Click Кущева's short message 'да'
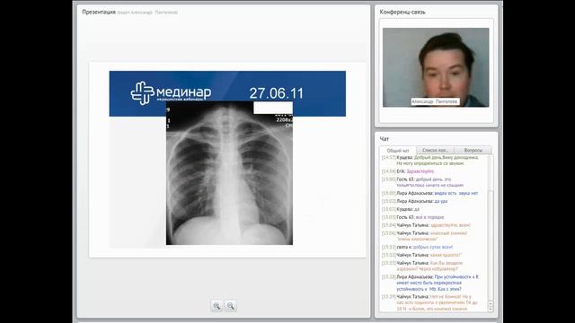Viewport: 575px width, 323px height. [417, 209]
